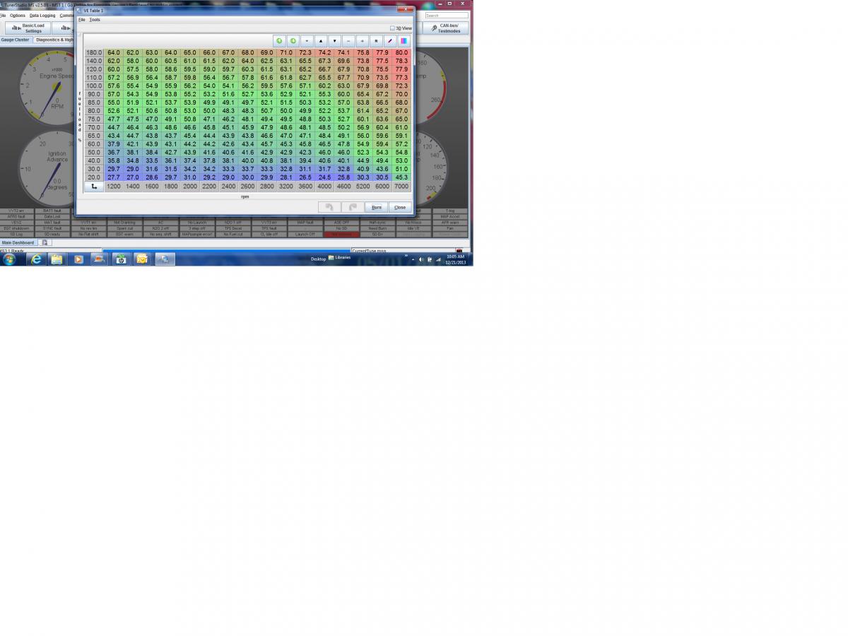Switch to the Diagnostics & High Speed tab
The image size is (848, 636).
pos(54,40)
